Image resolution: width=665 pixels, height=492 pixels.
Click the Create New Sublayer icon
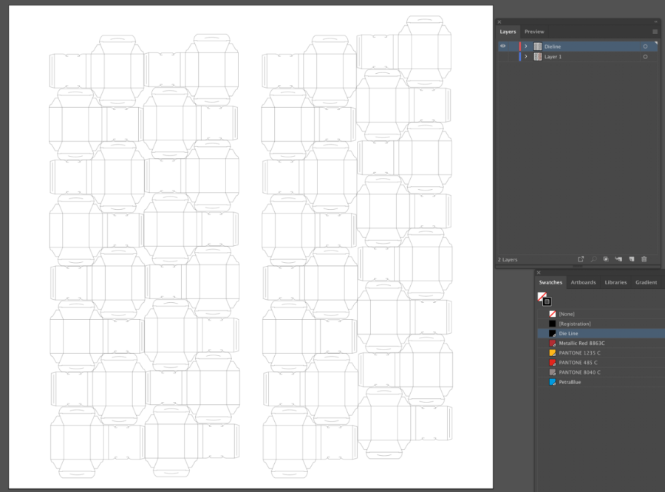click(x=618, y=259)
